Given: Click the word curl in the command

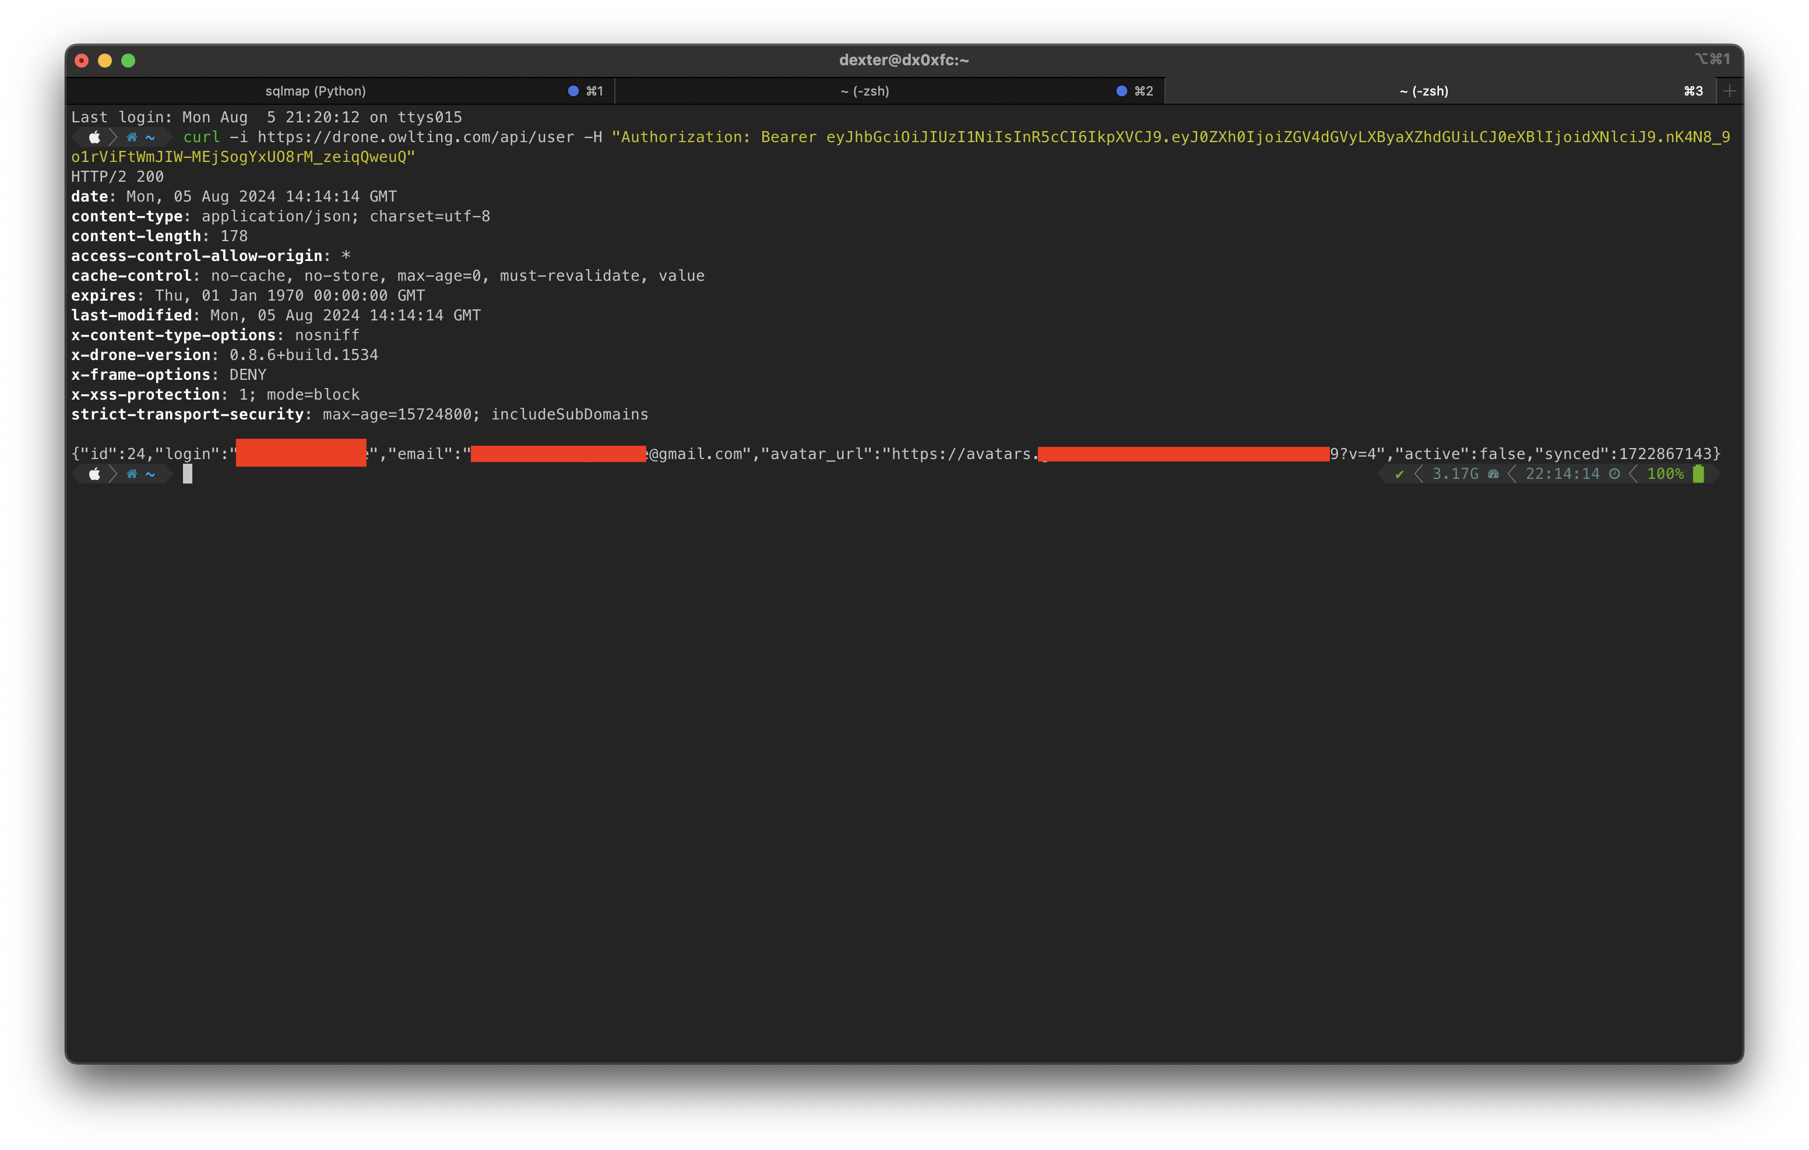Looking at the screenshot, I should (201, 137).
